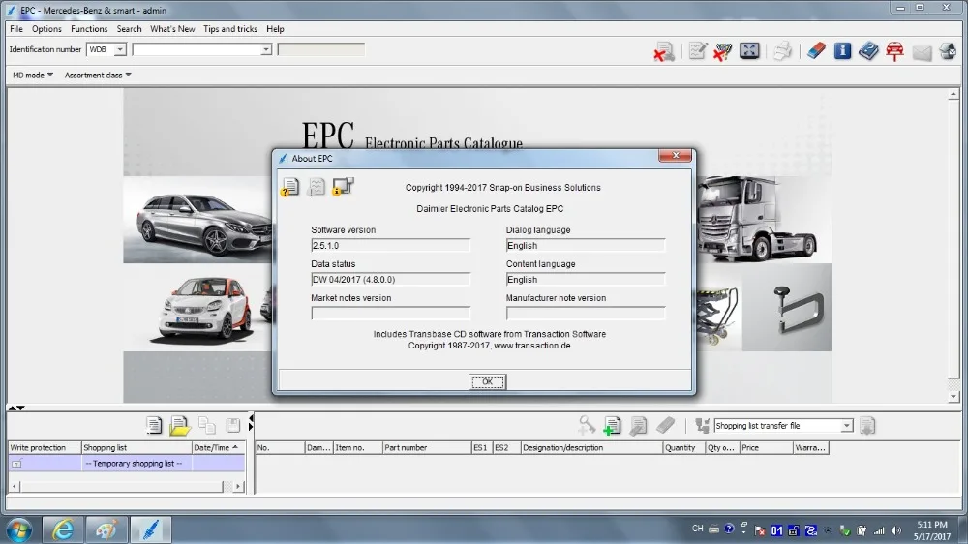
Task: Click OK in the About EPC dialog
Action: (x=487, y=381)
